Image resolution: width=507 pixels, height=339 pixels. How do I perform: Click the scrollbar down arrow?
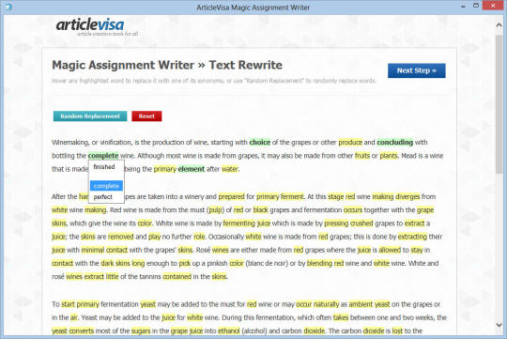coord(499,325)
